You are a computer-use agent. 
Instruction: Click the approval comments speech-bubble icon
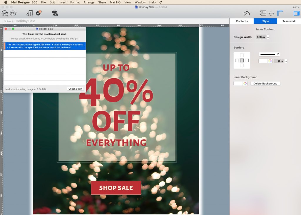click(55, 13)
